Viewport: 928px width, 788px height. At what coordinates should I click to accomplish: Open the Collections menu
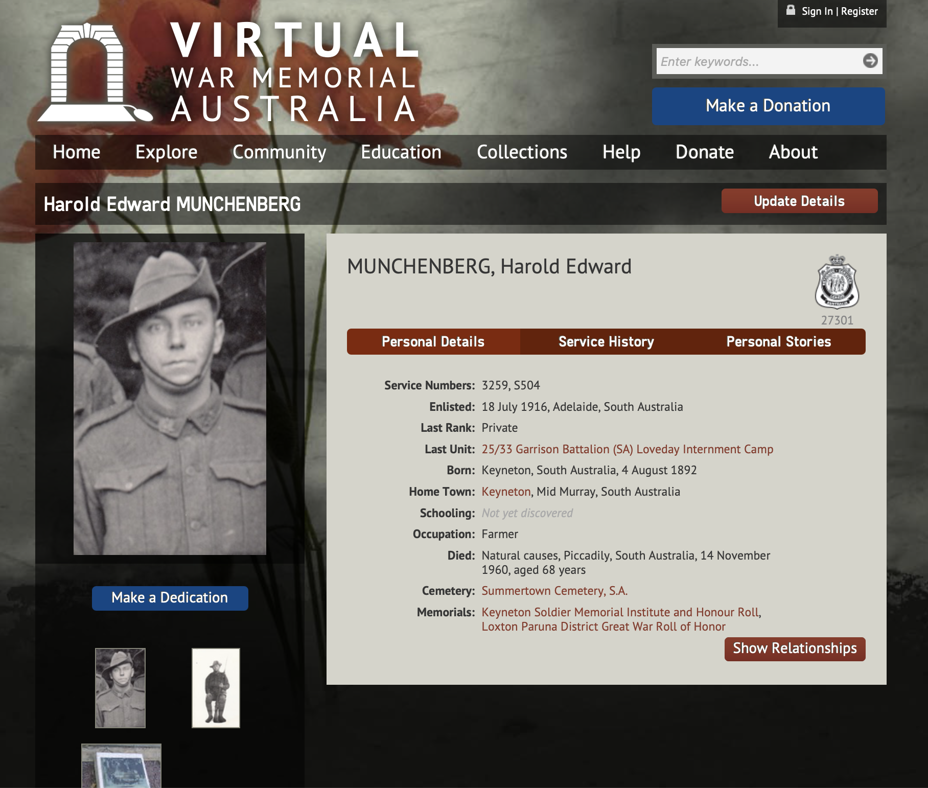click(522, 152)
